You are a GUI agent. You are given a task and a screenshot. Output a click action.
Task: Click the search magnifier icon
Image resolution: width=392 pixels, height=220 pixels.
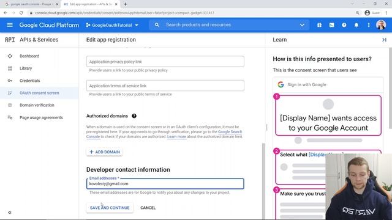tap(157, 25)
